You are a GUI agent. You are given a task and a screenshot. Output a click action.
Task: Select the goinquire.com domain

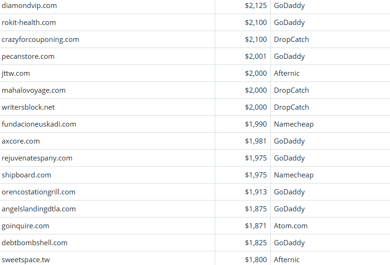coord(25,226)
